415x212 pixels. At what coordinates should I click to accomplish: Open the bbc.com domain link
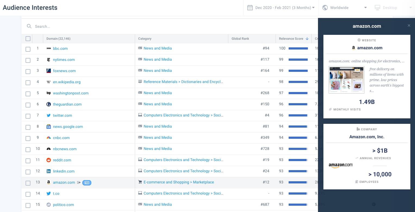click(x=60, y=48)
